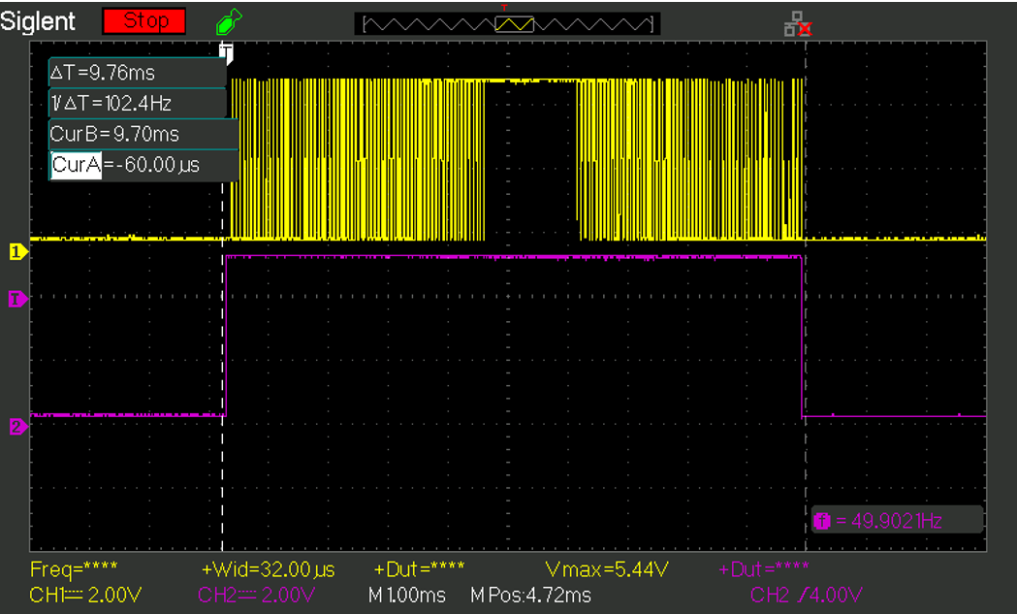Click the waveform memory position bar
The height and width of the screenshot is (614, 1017).
pyautogui.click(x=507, y=24)
